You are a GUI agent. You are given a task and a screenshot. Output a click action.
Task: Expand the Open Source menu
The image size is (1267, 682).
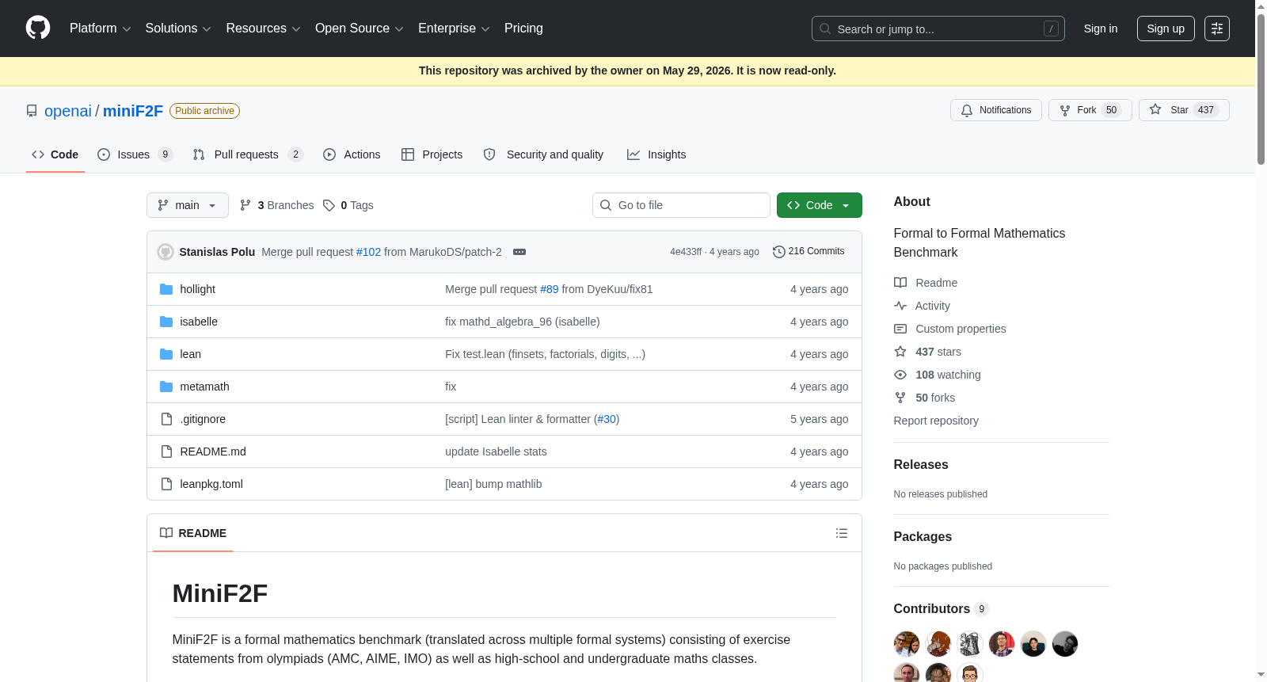[x=359, y=29]
